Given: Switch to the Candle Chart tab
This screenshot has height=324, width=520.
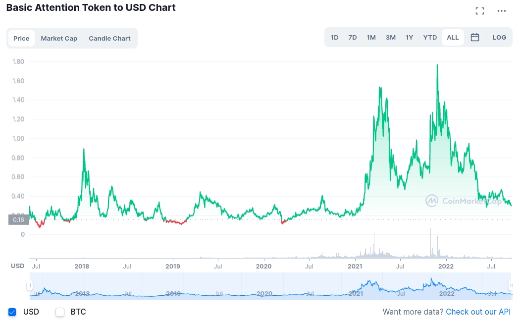Looking at the screenshot, I should point(109,38).
